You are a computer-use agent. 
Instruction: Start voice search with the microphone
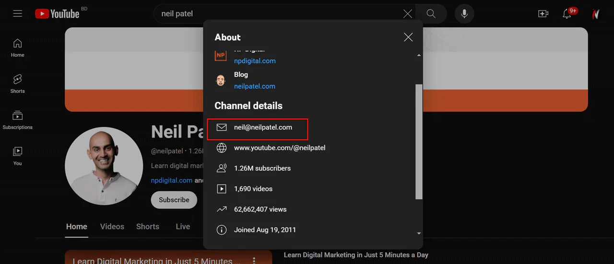pyautogui.click(x=464, y=14)
